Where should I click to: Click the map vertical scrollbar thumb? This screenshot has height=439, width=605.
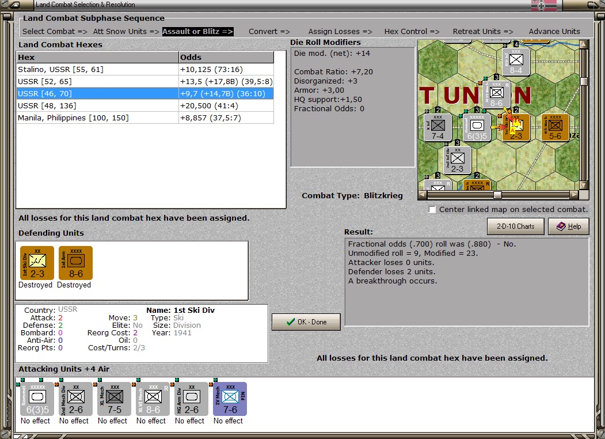point(584,81)
